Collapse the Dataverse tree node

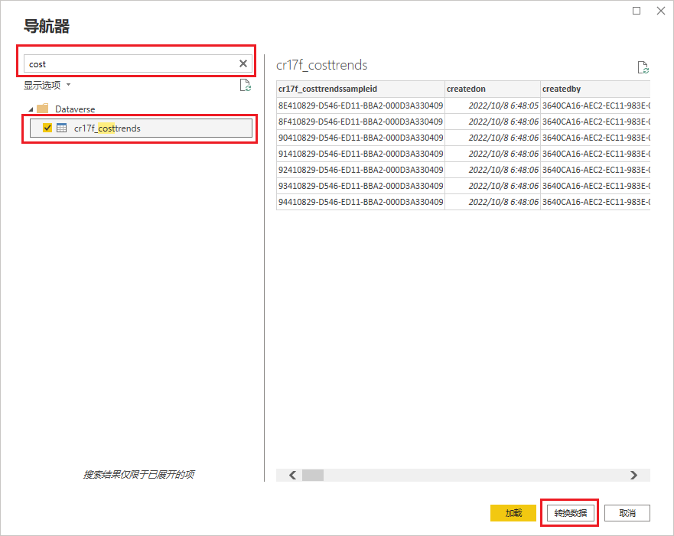tap(31, 109)
